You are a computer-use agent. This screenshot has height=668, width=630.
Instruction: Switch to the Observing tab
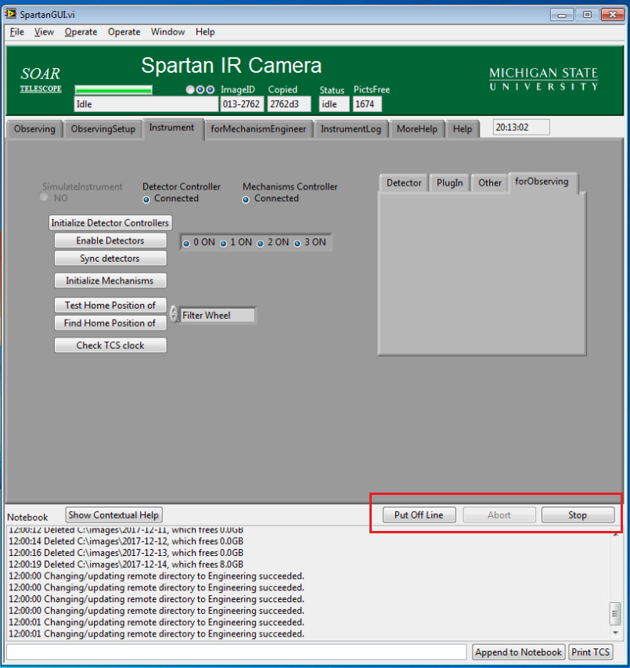click(x=34, y=129)
